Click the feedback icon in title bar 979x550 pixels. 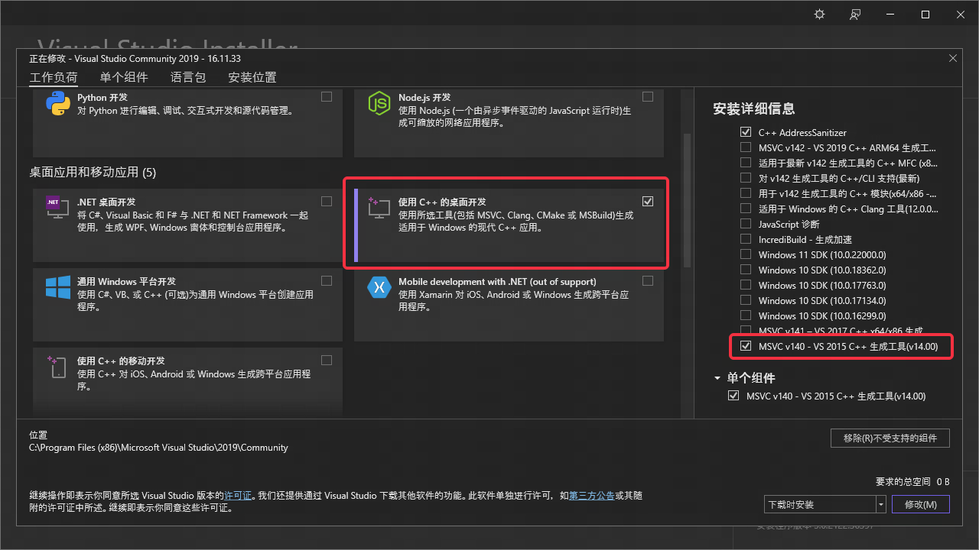click(855, 14)
